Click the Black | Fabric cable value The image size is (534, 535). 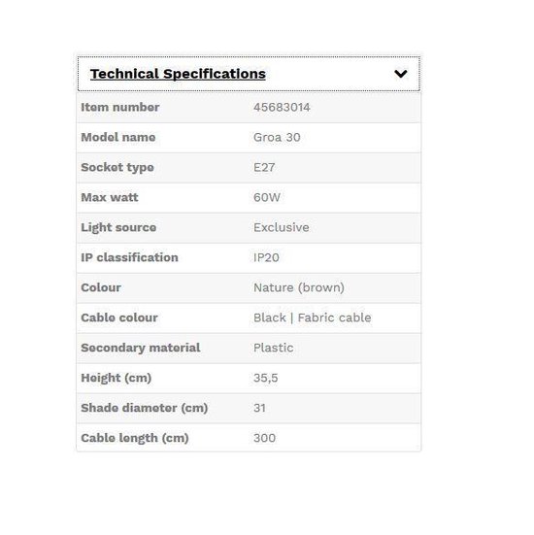click(x=313, y=318)
